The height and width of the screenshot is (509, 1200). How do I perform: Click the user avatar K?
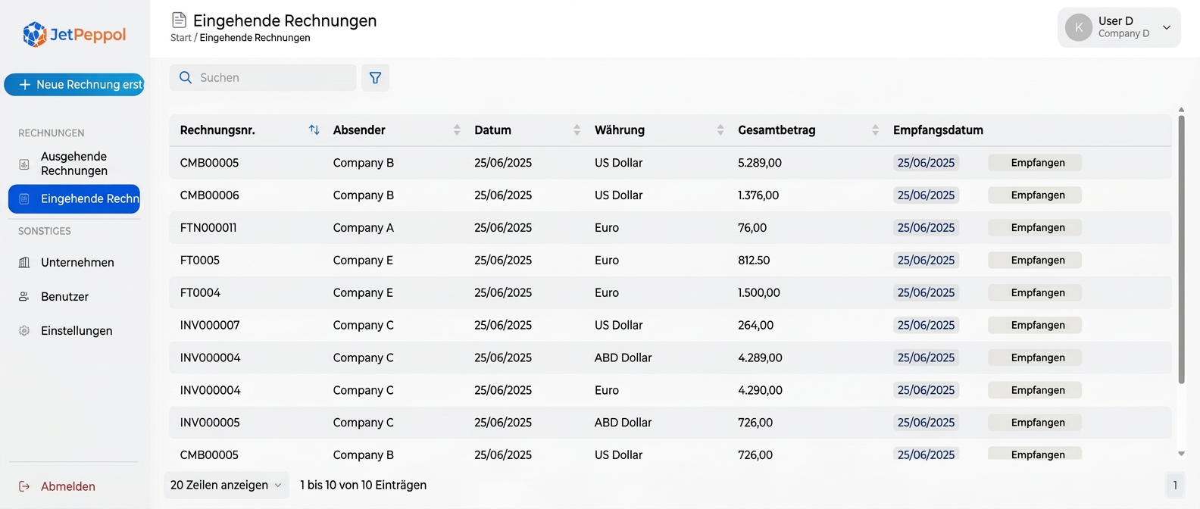coord(1079,27)
